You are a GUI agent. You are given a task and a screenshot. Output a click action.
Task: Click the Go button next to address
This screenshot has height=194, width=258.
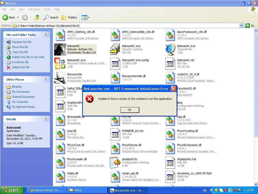250,26
